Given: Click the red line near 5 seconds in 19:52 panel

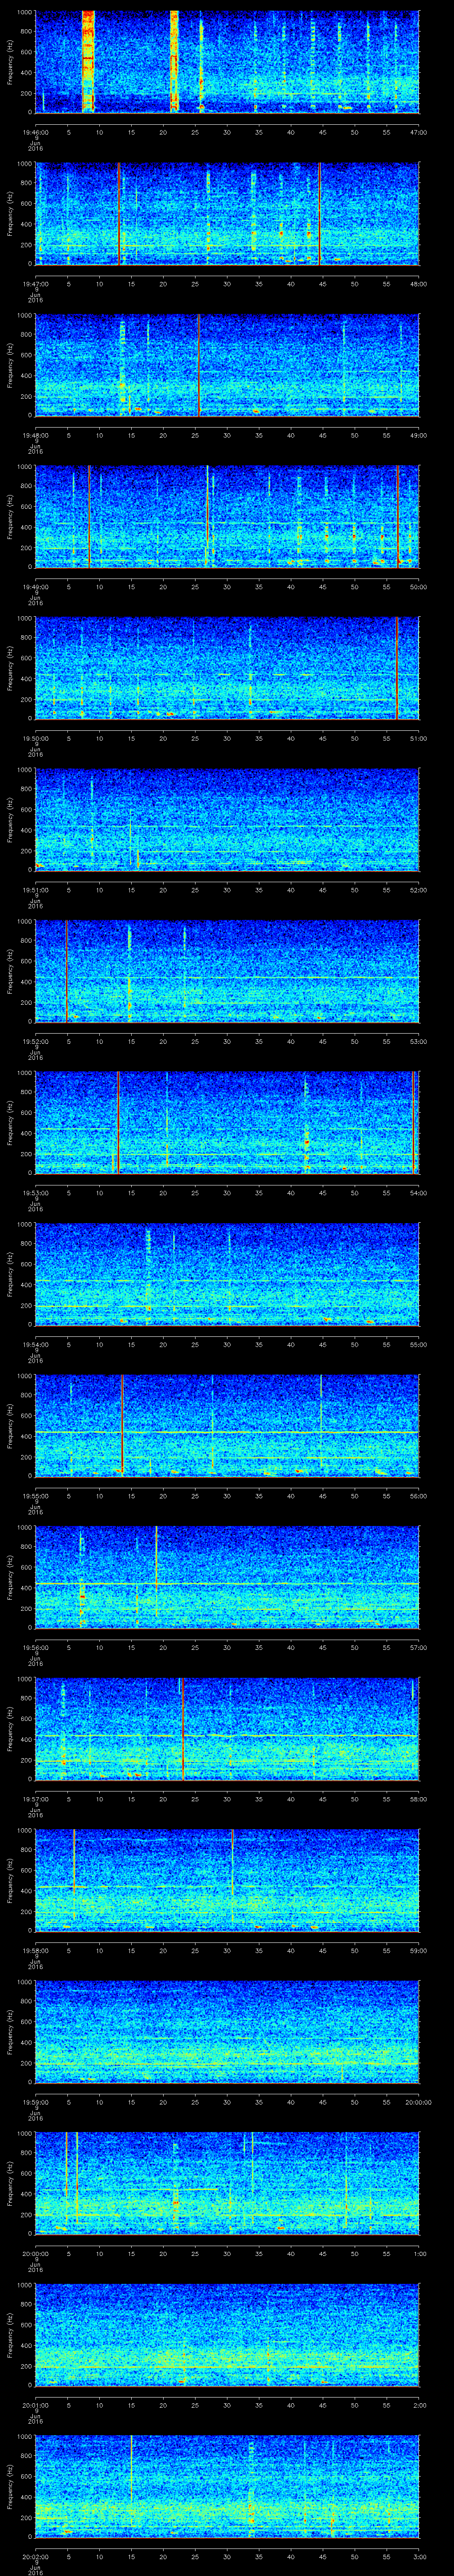Looking at the screenshot, I should pyautogui.click(x=66, y=971).
